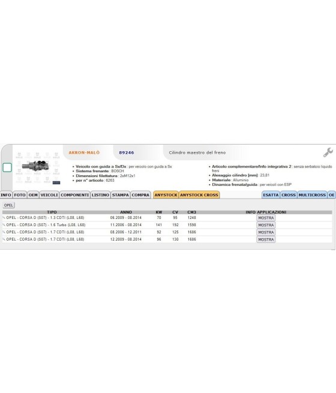336x393 pixels.
Task: Select the ANYSTOCK tab
Action: coord(166,195)
